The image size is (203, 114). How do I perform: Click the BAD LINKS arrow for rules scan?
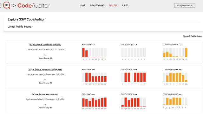(x=93, y=45)
